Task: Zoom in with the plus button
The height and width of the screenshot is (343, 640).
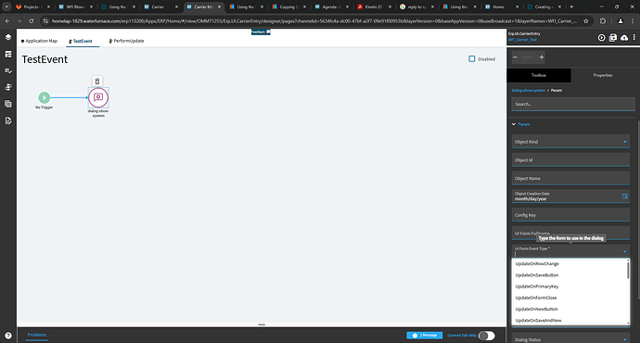Action: click(542, 57)
